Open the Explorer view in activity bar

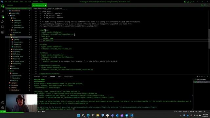[3, 6]
